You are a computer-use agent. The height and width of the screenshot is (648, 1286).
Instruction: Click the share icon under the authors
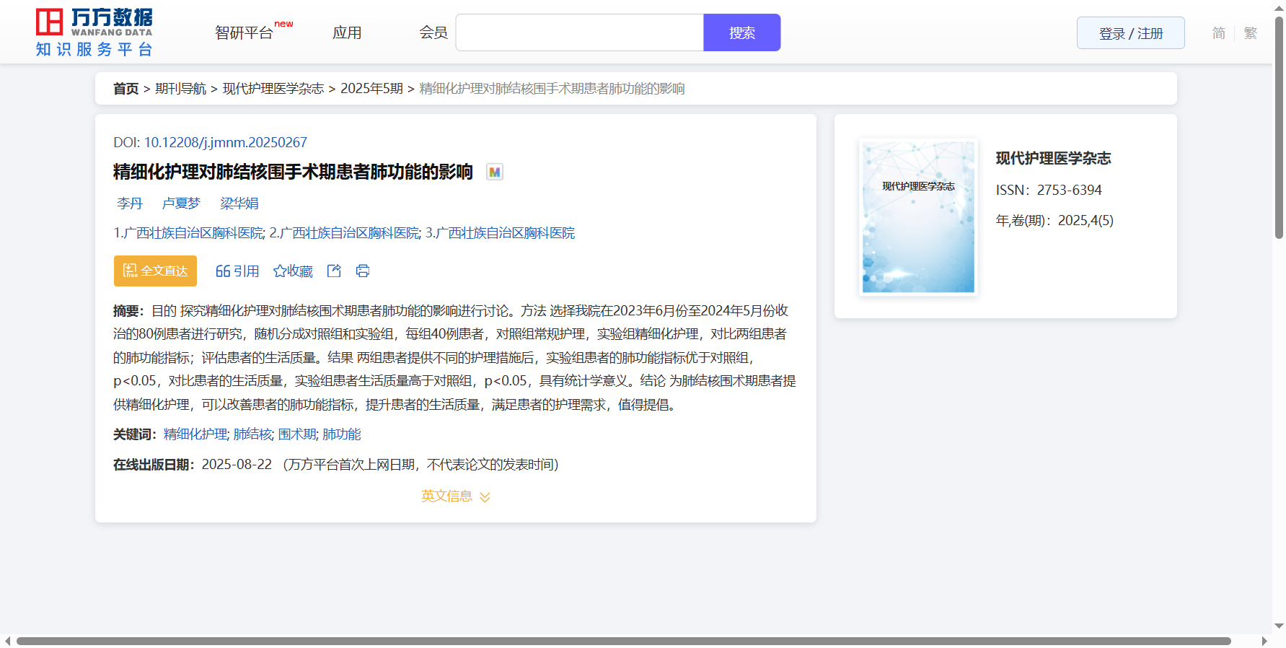click(334, 271)
